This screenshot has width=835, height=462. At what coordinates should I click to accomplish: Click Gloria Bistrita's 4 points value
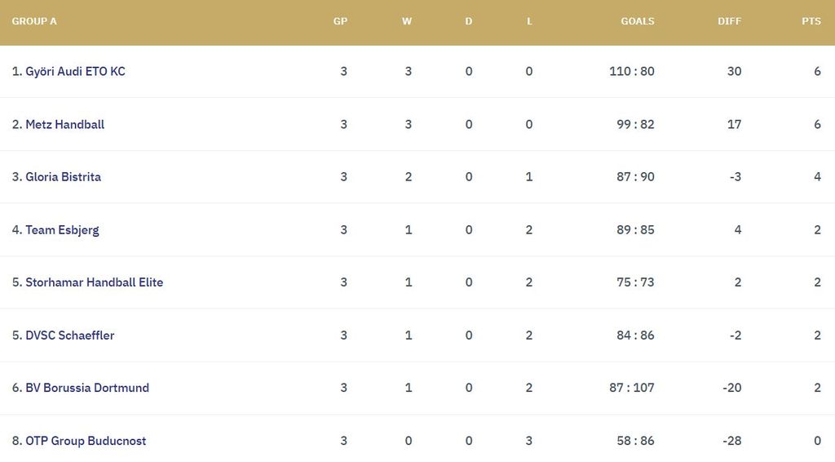tap(817, 176)
